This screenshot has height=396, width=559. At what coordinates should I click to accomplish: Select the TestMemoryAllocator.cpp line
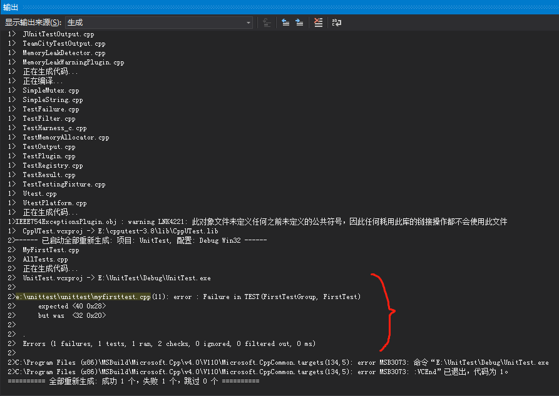[58, 137]
